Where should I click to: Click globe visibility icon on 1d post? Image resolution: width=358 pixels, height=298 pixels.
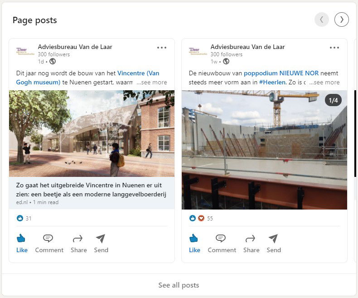pos(53,61)
